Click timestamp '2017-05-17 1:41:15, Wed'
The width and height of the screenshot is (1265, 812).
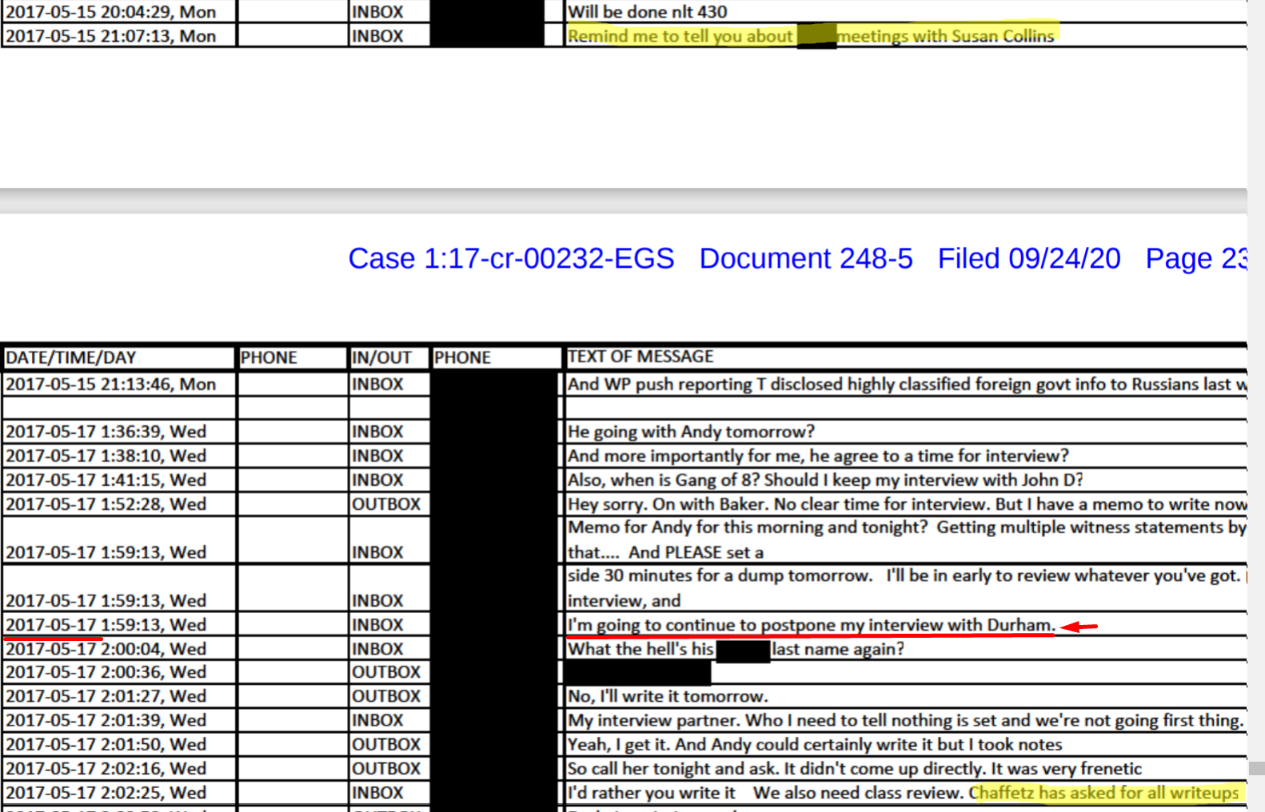click(x=106, y=480)
